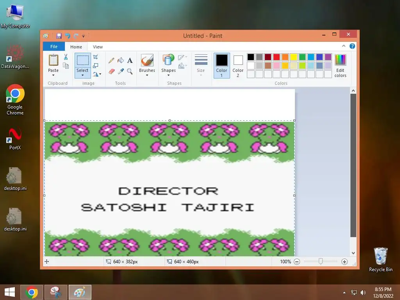The image size is (400, 300).
Task: Expand the Brushes dropdown arrow
Action: (147, 75)
